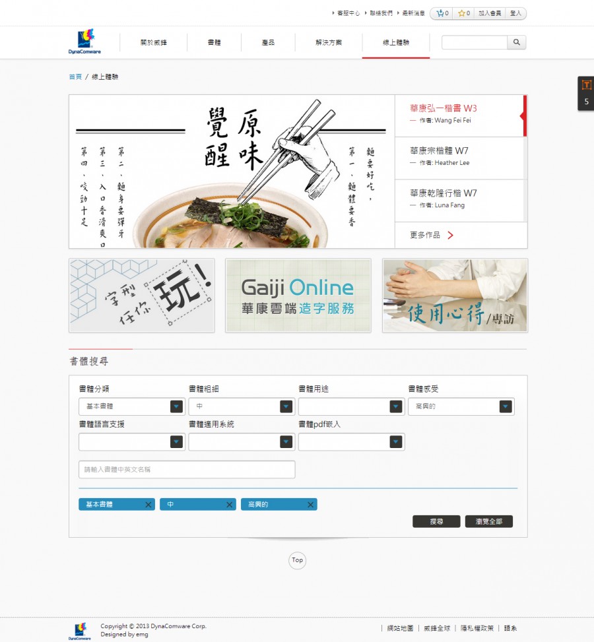Click the 搜尋 search button
The image size is (594, 642).
click(x=436, y=521)
